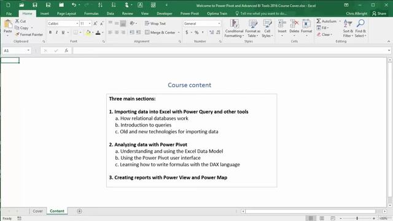Viewport: 393px width, 221px height.
Task: Click the Copy icon
Action: point(17,28)
